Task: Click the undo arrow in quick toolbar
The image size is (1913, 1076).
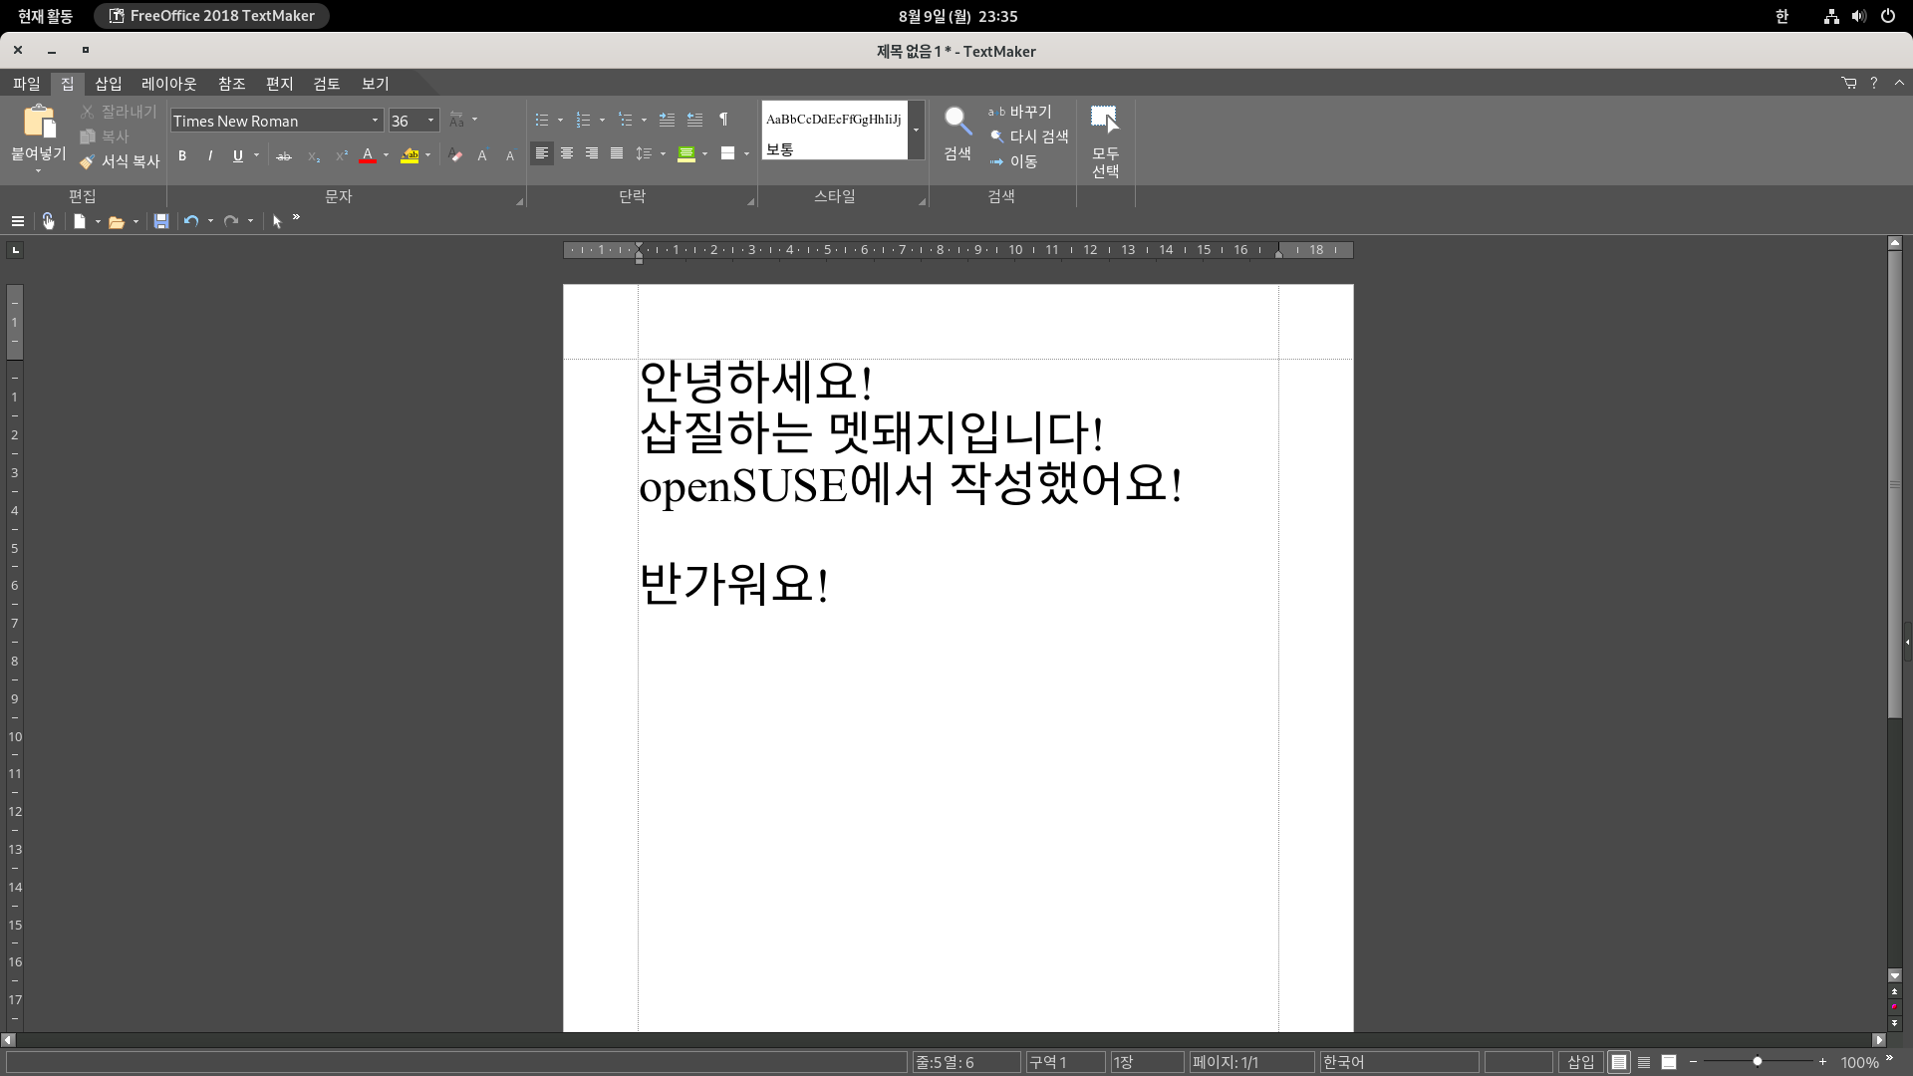Action: pyautogui.click(x=190, y=221)
